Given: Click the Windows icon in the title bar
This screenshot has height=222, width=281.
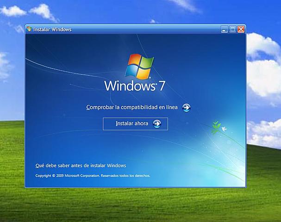Looking at the screenshot, I should pos(29,29).
